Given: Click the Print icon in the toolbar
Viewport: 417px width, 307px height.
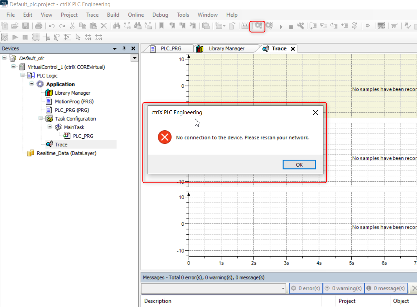Looking at the screenshot, I should click(39, 26).
